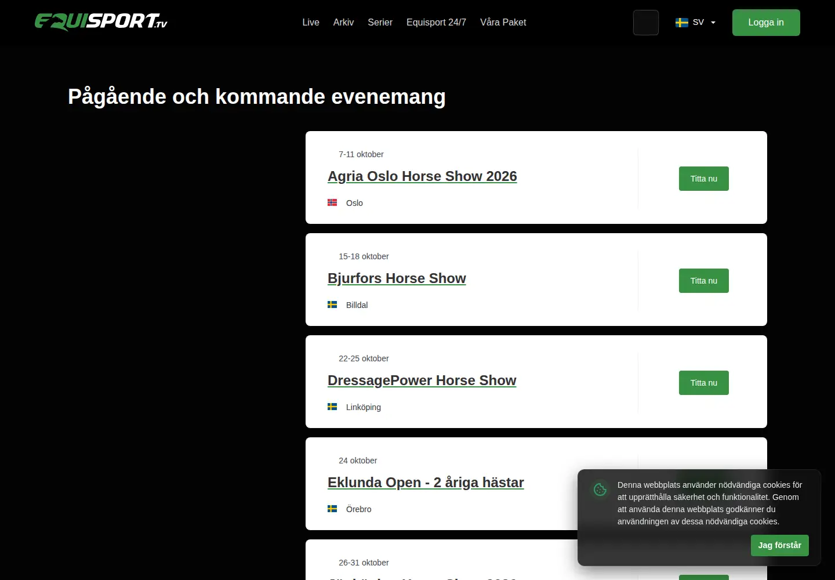Click the Norwegian flag next to Oslo
Viewport: 835px width, 580px height.
332,202
